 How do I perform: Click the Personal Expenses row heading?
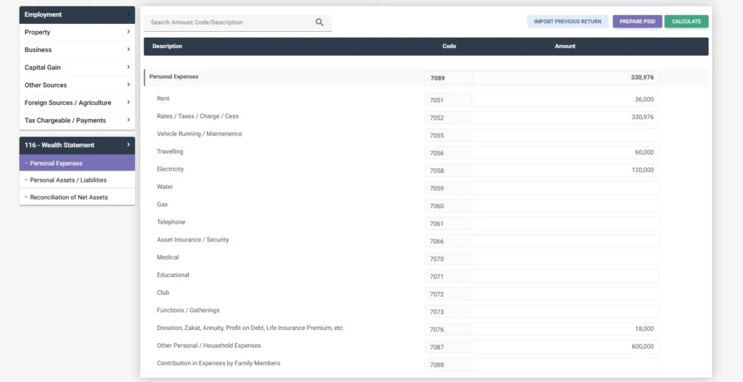pyautogui.click(x=174, y=76)
